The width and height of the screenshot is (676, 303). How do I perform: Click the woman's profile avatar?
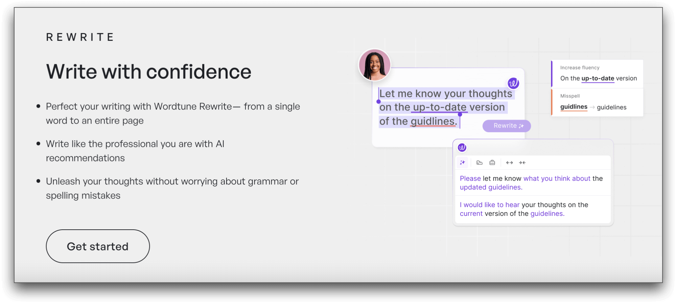click(375, 65)
